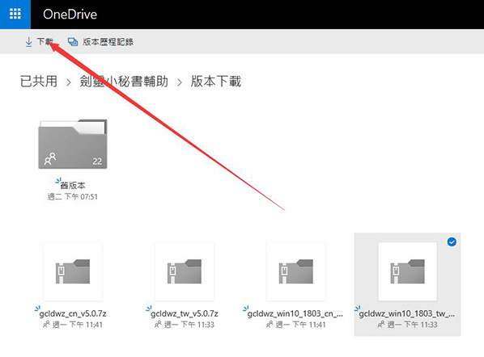The image size is (484, 357).
Task: Uncheck the selected gcldwz_win10_1803_tw file checkmark
Action: 452,241
